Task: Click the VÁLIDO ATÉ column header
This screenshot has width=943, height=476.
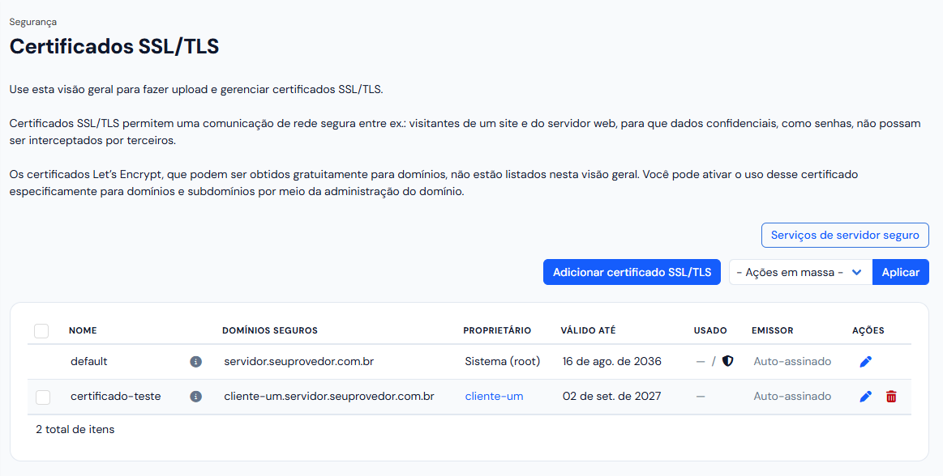Action: 588,330
